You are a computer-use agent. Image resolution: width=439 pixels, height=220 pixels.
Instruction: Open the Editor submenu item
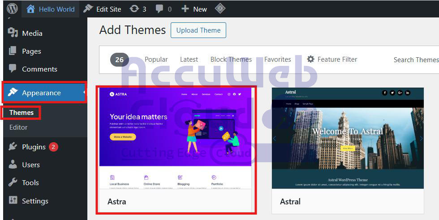18,127
